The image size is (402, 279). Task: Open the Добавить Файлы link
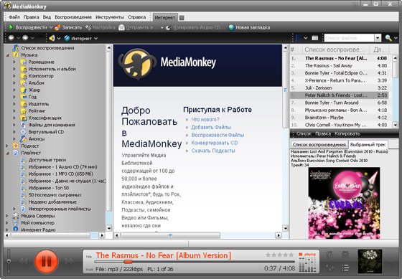coord(211,127)
